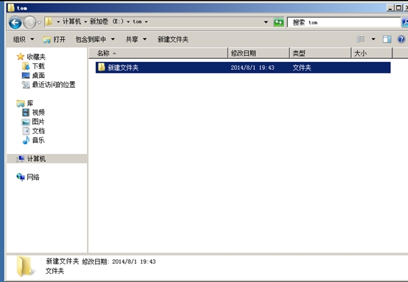Click the 最近访问的位置 icon
The height and width of the screenshot is (282, 408).
tap(26, 85)
